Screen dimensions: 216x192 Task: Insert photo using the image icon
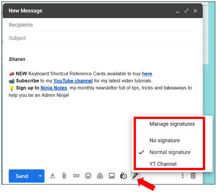112,176
